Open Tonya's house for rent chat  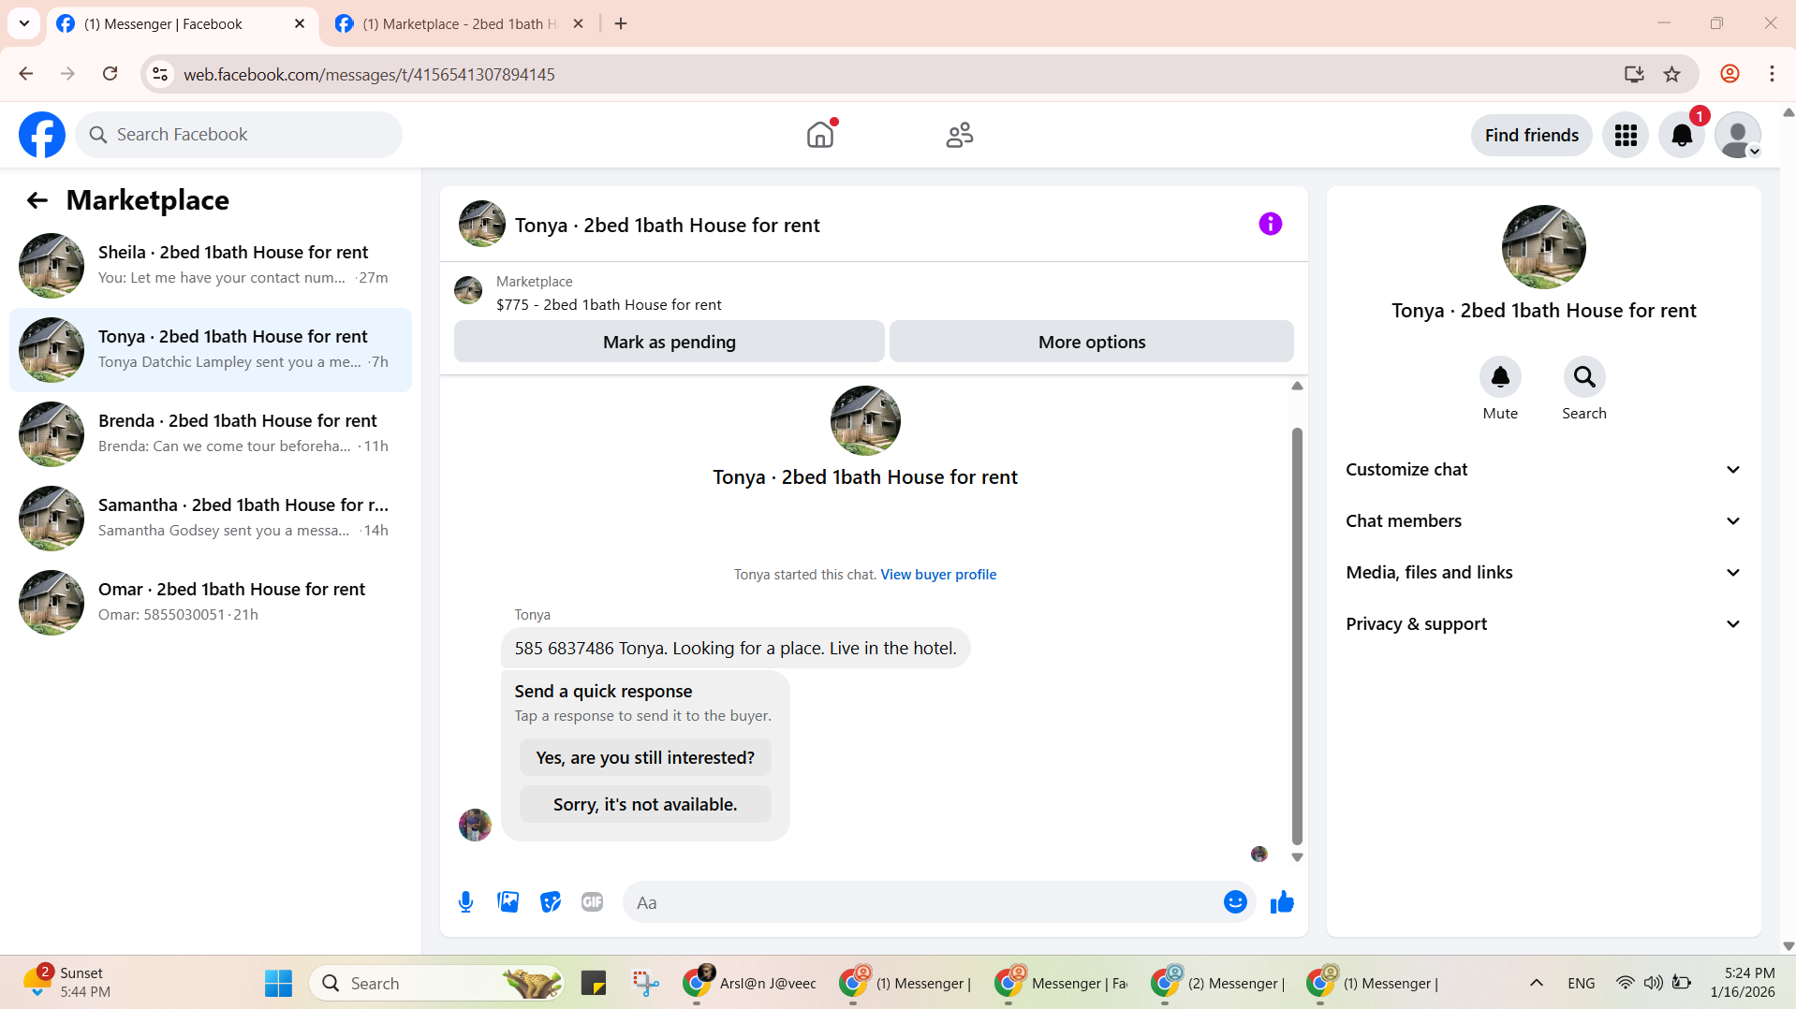click(x=211, y=350)
